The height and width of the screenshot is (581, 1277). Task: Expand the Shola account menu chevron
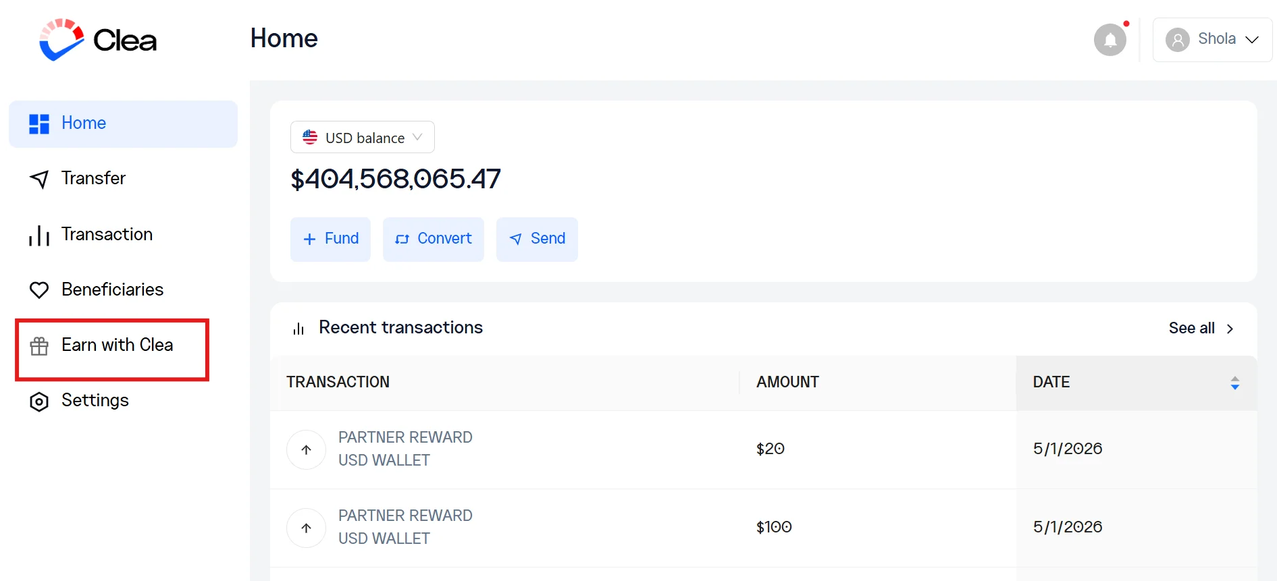coord(1252,40)
